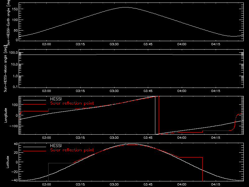Image resolution: width=249 pixels, height=187 pixels.
Task: Click 03:15 label under the Moon angle plot
Action: (80, 91)
